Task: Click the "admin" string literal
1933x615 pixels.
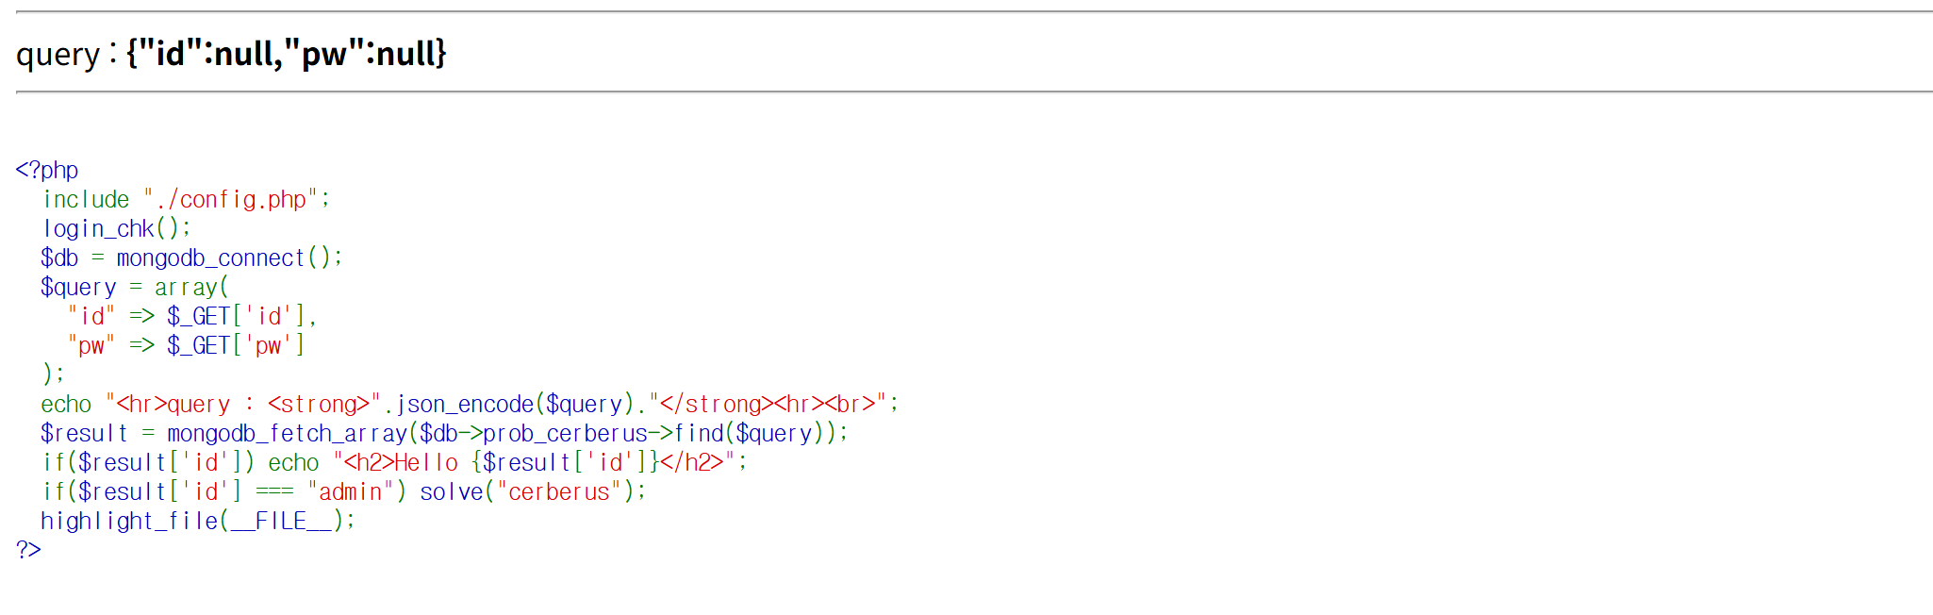Action: (x=349, y=492)
